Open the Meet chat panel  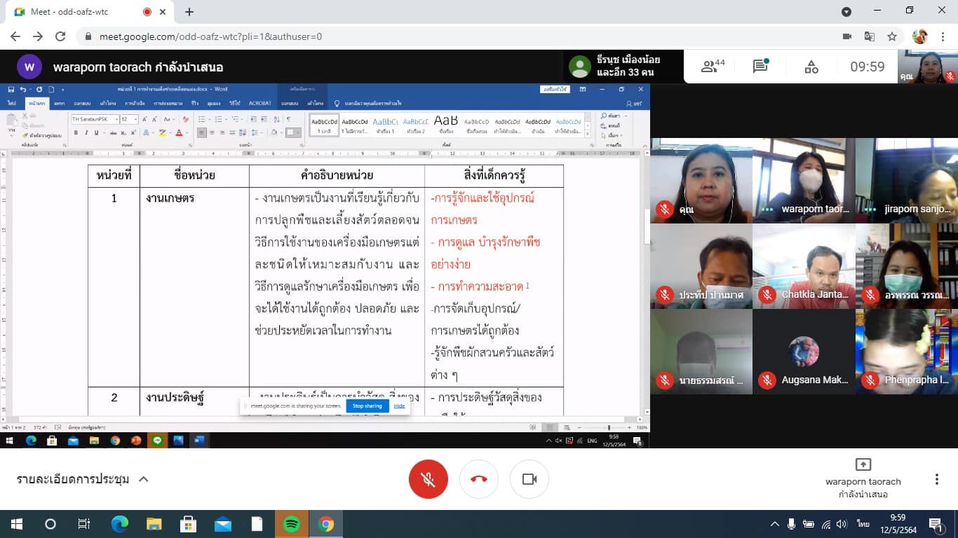click(x=761, y=67)
